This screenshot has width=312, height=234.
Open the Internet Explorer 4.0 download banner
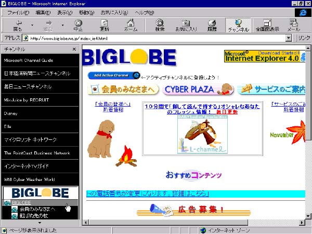[x=265, y=56]
